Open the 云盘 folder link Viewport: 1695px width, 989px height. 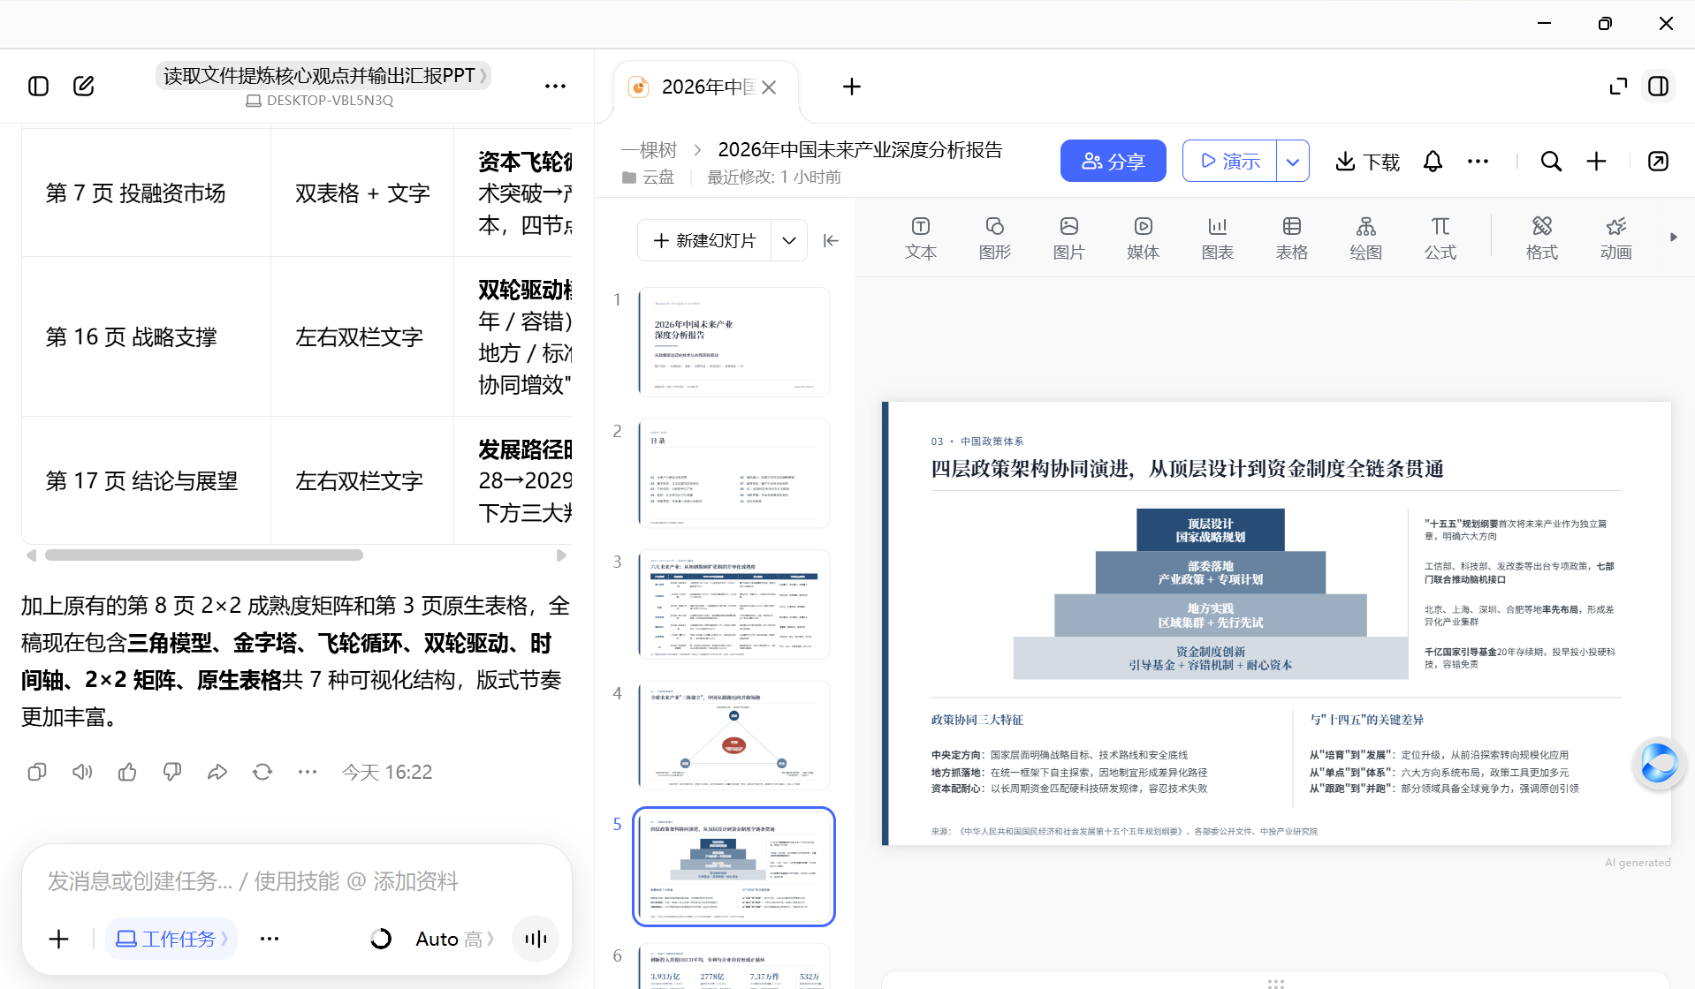649,177
